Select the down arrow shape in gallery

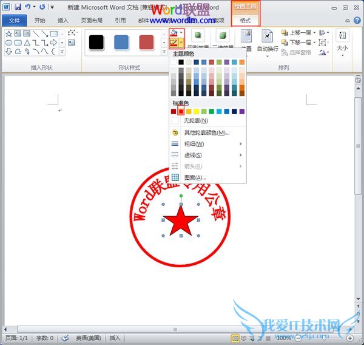point(8,52)
